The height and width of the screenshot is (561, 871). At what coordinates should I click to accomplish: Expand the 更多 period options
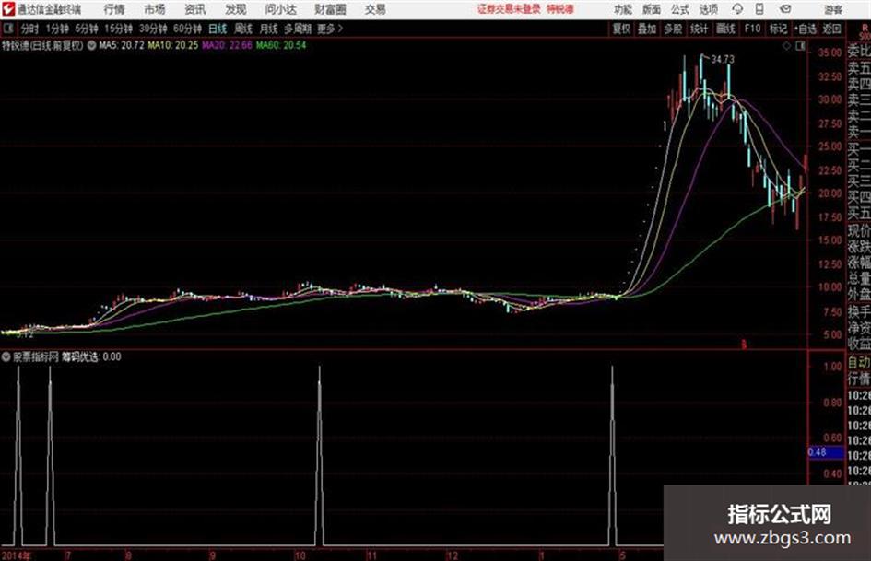click(330, 29)
